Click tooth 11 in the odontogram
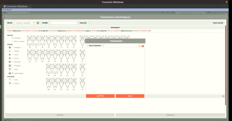The width and height of the screenshot is (232, 121). pyautogui.click(x=74, y=41)
